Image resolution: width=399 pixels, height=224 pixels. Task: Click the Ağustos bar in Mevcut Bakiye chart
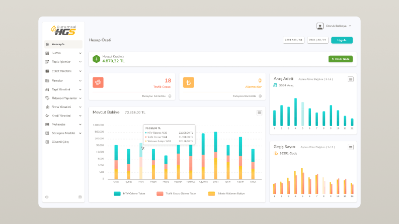pos(203,156)
